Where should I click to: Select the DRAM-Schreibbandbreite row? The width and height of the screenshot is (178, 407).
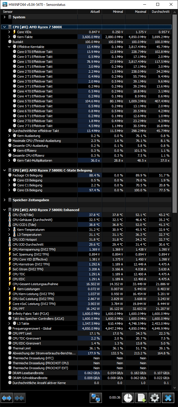(x=86, y=378)
